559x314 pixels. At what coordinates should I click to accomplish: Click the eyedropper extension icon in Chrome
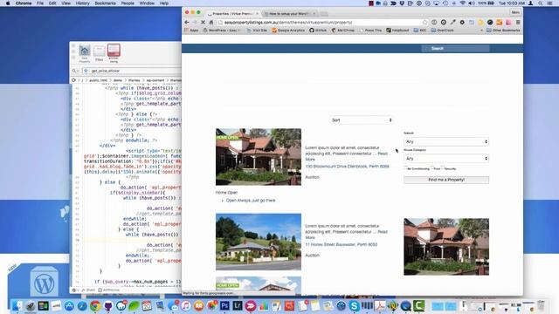(x=452, y=22)
